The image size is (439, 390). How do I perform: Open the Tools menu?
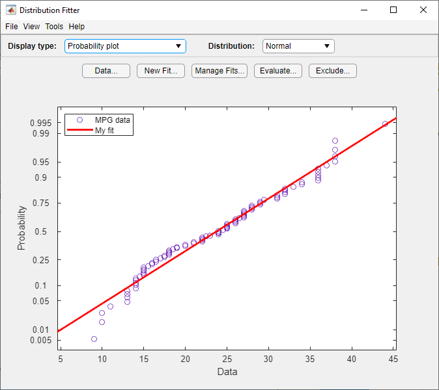(54, 27)
